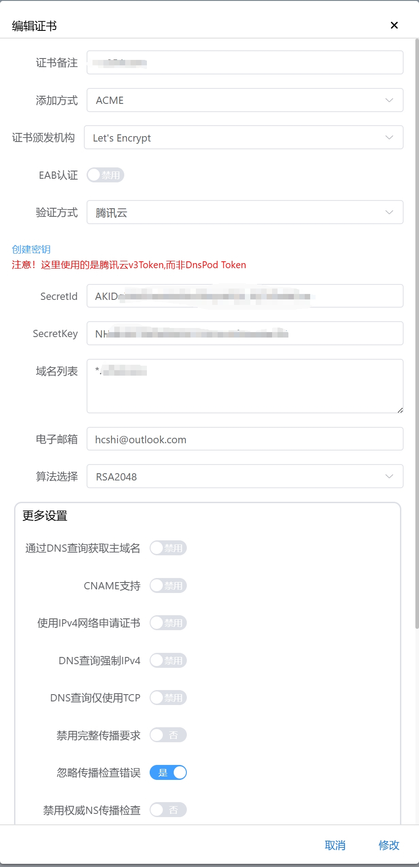This screenshot has height=867, width=419.
Task: Enable DNS查询强制IPv4
Action: [x=168, y=660]
